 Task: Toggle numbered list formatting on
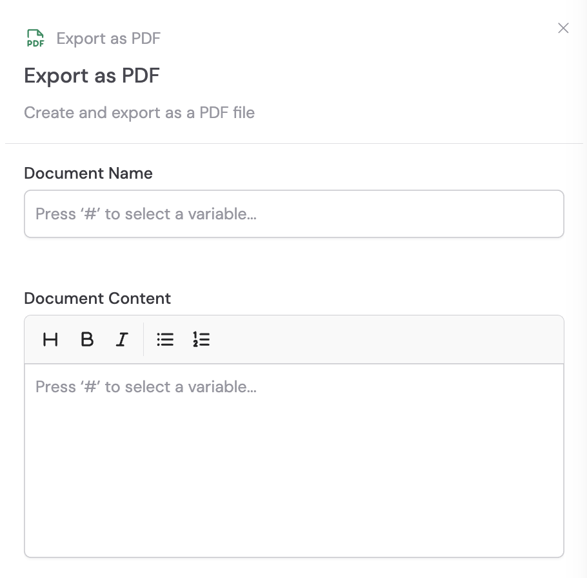pyautogui.click(x=201, y=340)
